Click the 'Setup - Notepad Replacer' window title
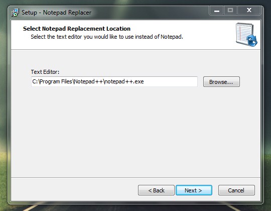271x211 pixels. click(x=56, y=13)
